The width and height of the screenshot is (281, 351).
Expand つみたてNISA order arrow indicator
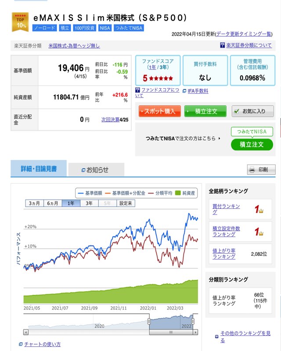(x=219, y=138)
